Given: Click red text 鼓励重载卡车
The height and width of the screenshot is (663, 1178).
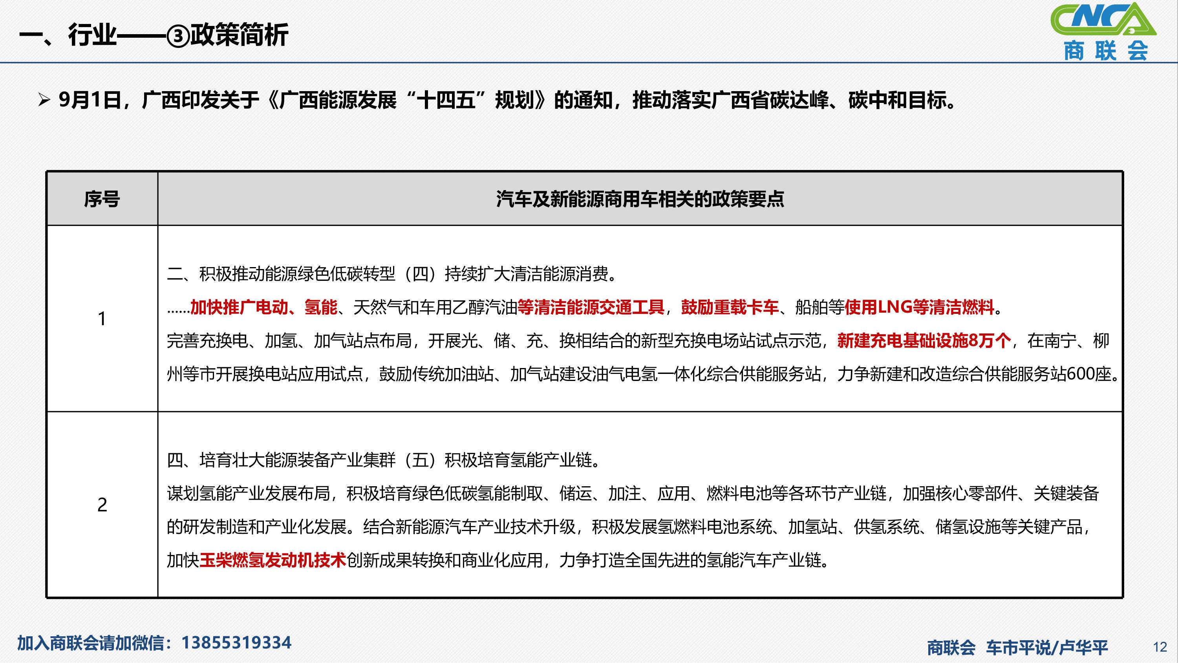Looking at the screenshot, I should click(x=730, y=307).
